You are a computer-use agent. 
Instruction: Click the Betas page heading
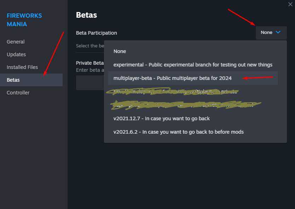click(x=86, y=15)
